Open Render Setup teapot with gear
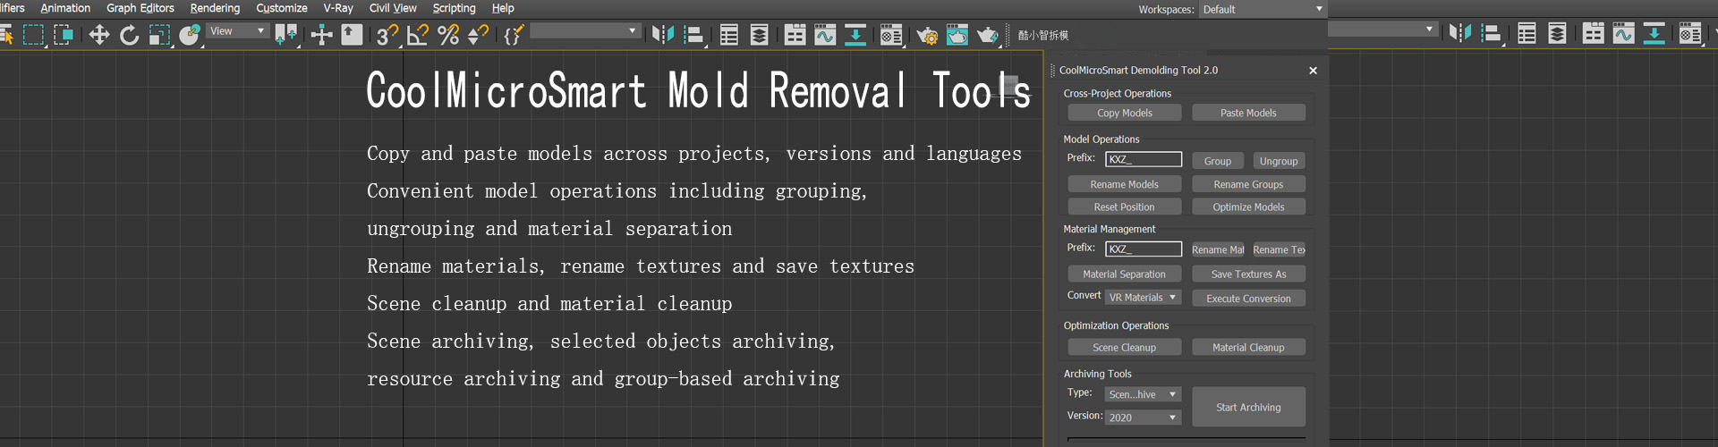This screenshot has width=1718, height=447. tap(927, 35)
